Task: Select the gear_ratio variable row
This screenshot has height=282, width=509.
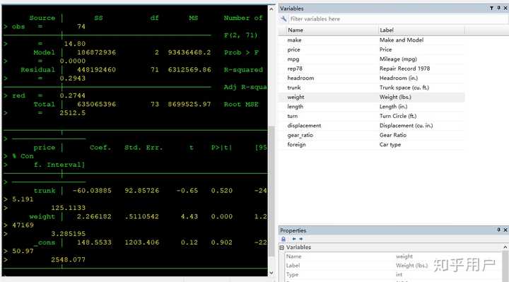Action: [371, 135]
